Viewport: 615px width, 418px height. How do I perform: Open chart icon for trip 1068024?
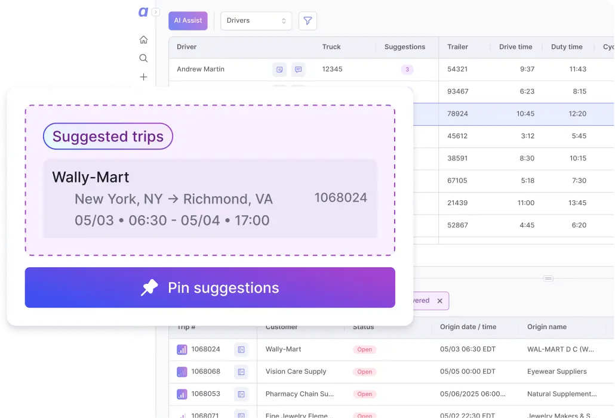point(182,349)
